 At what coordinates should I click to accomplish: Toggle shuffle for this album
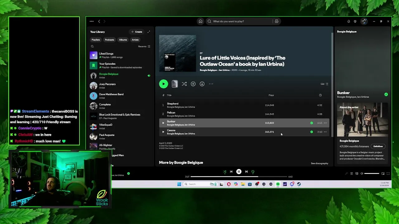click(x=184, y=84)
